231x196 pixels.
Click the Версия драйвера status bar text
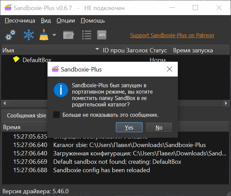click(35, 191)
